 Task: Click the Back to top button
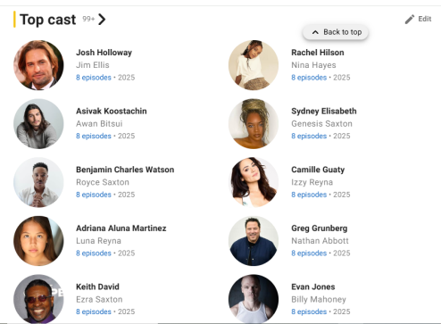336,32
